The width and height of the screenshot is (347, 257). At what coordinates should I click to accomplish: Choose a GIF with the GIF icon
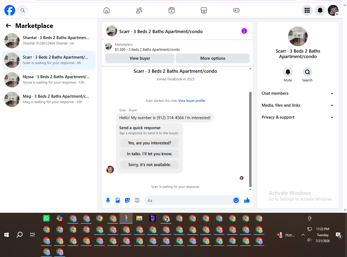[x=137, y=200]
